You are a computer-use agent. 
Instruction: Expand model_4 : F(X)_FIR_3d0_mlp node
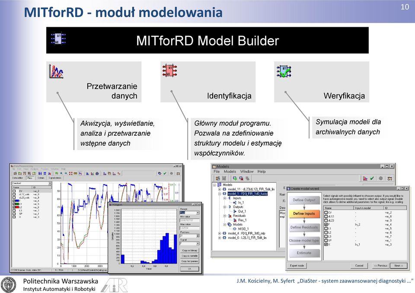click(220, 233)
